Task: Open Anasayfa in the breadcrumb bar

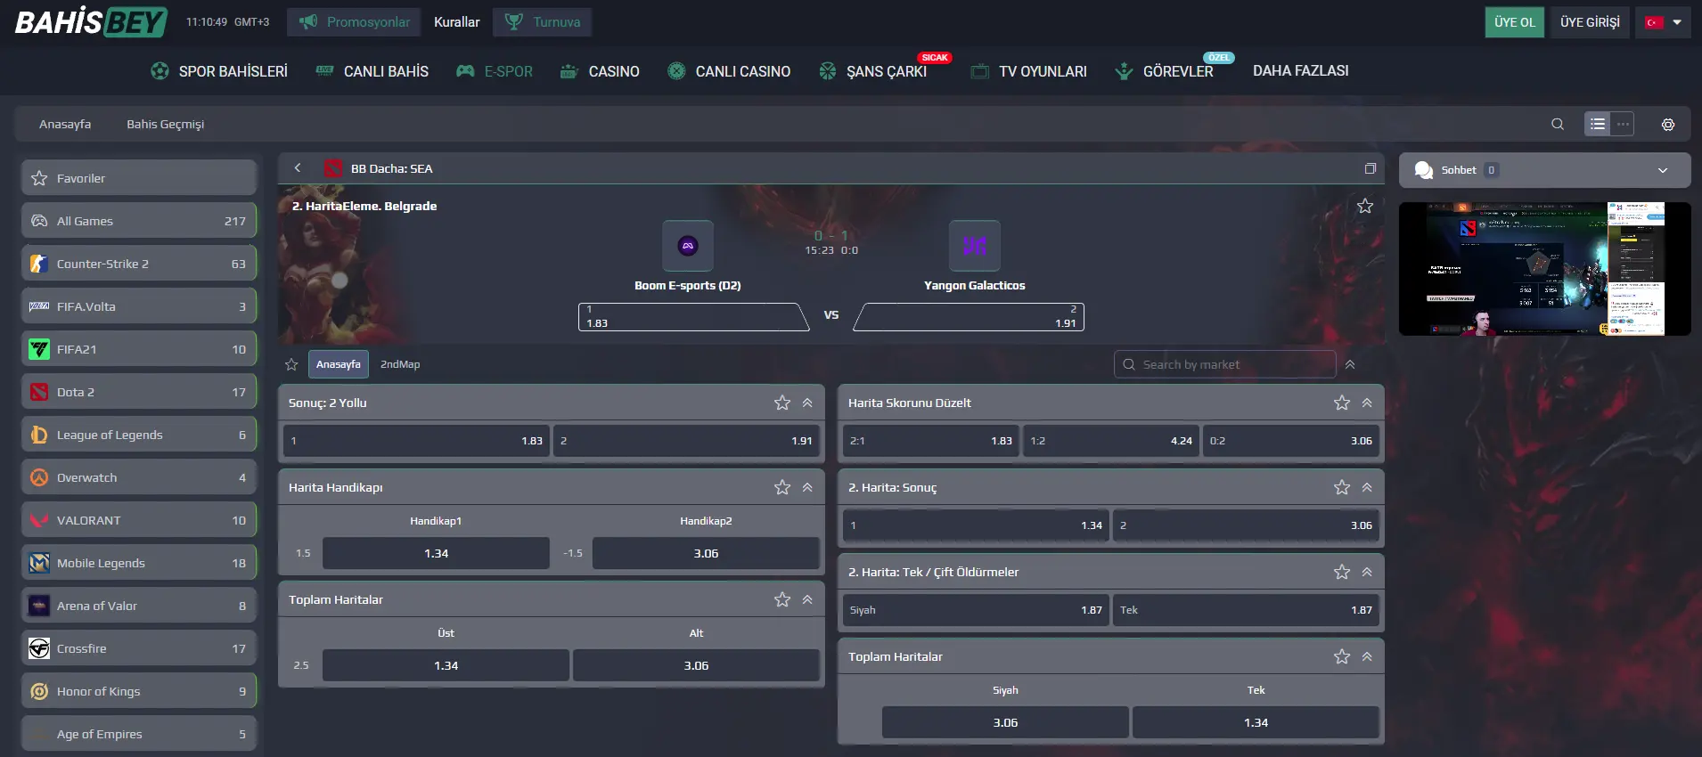Action: (65, 125)
